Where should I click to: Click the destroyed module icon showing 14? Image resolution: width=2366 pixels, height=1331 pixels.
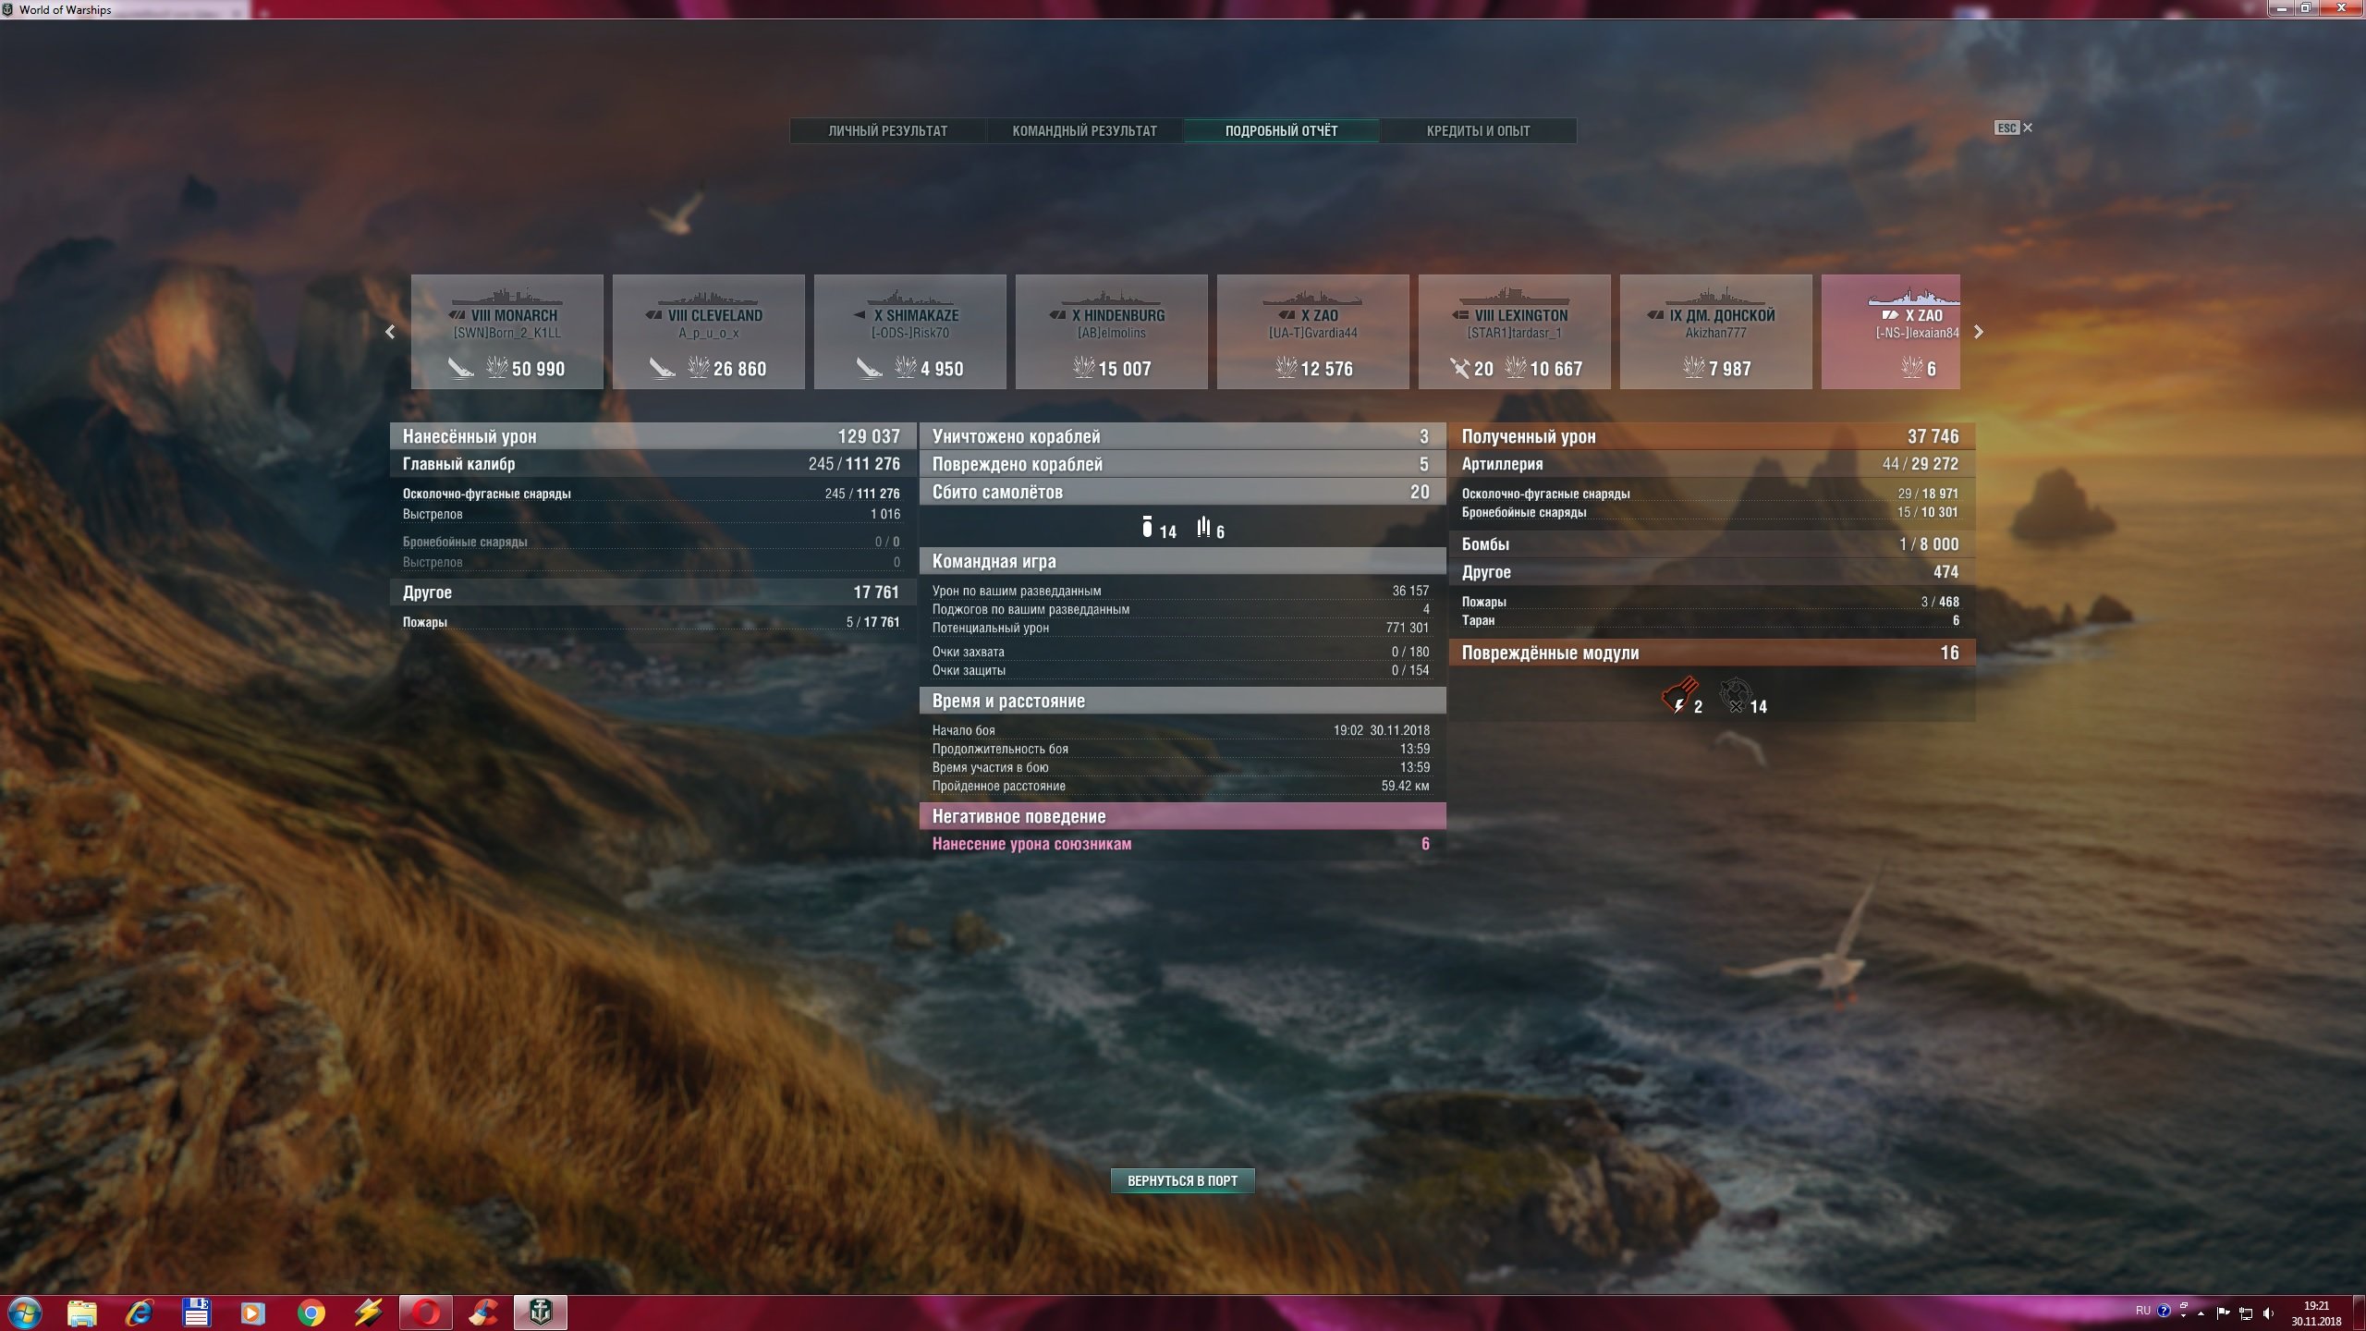(1735, 695)
